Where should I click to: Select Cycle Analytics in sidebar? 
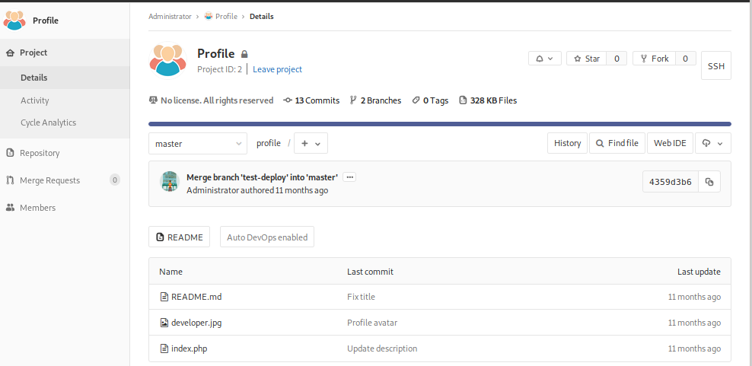click(48, 123)
